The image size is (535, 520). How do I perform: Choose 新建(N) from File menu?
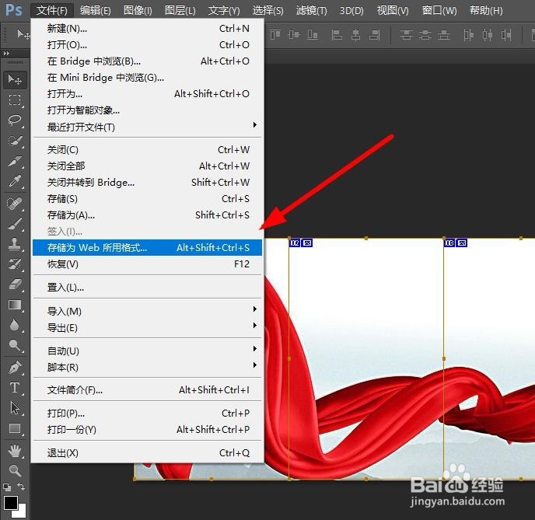point(148,28)
